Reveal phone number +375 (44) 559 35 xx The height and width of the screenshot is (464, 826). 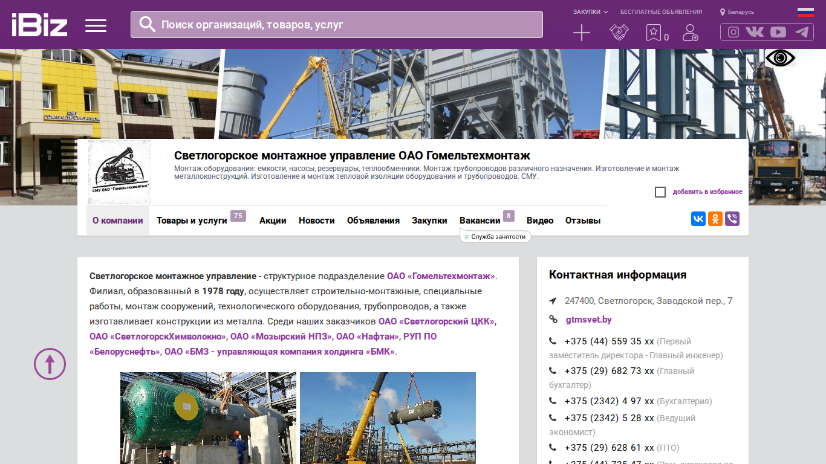pyautogui.click(x=610, y=341)
